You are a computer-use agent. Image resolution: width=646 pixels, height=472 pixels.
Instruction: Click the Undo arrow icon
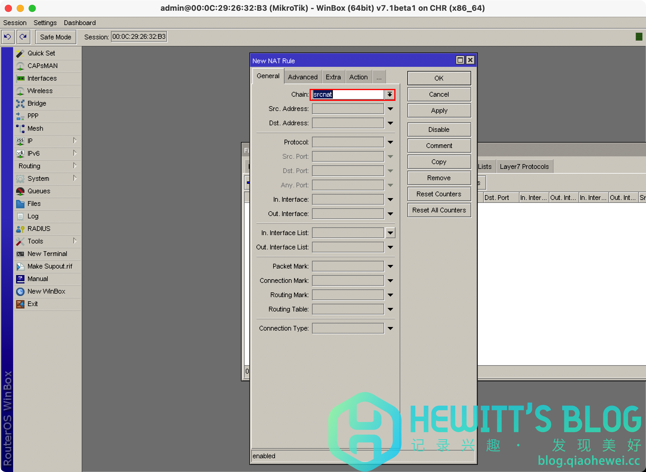(x=7, y=37)
